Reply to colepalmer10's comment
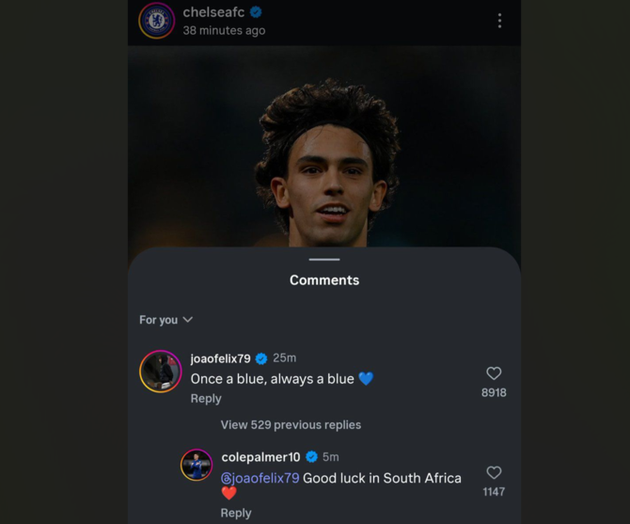Screen dimensions: 630x524 [236, 513]
